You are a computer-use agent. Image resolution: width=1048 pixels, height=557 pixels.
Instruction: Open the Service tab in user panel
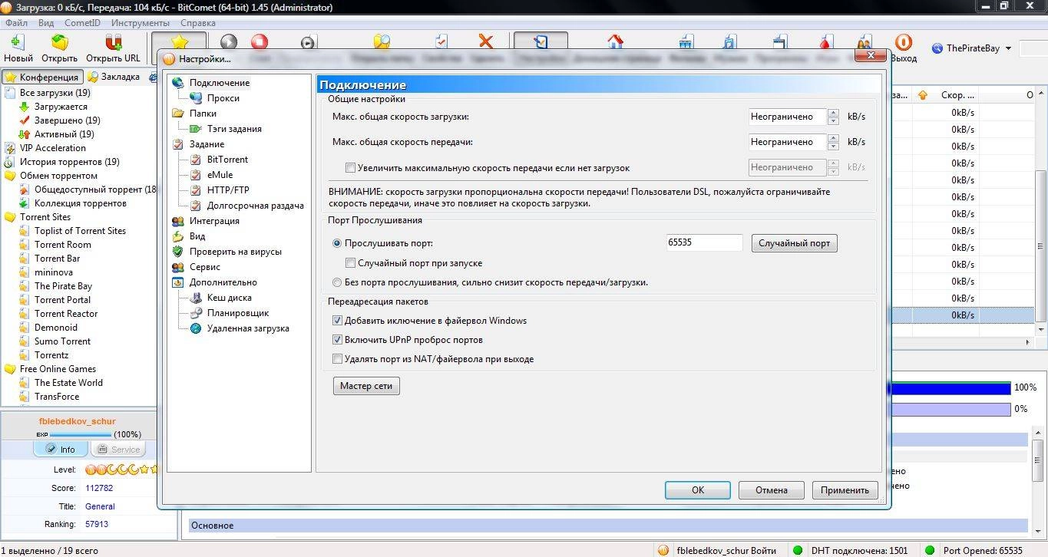point(117,450)
